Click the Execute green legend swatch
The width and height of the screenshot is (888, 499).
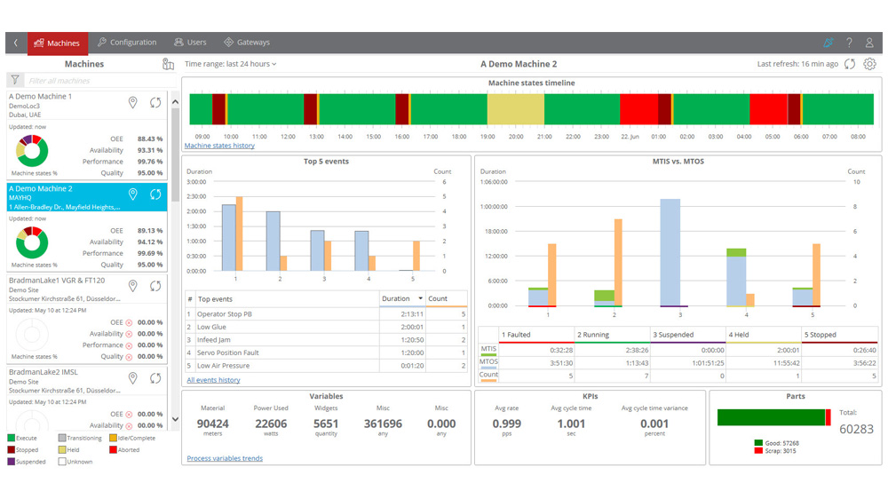point(12,438)
